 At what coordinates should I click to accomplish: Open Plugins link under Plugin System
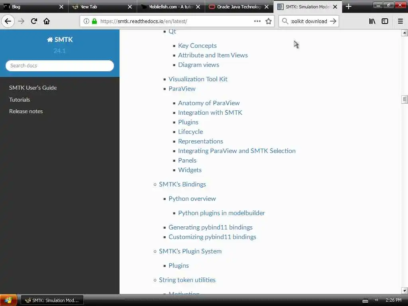[178, 266]
